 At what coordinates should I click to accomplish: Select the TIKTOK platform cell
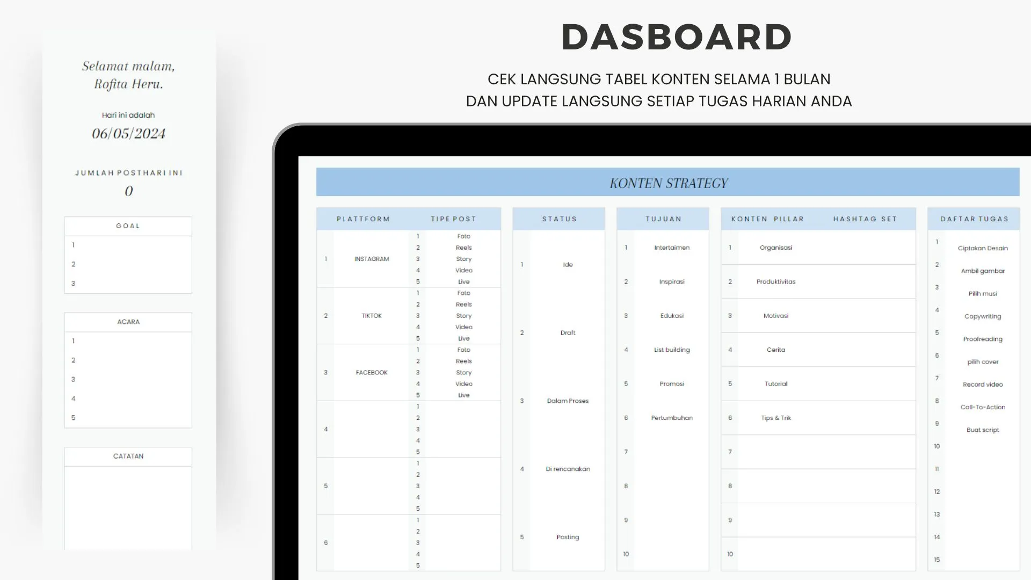371,316
